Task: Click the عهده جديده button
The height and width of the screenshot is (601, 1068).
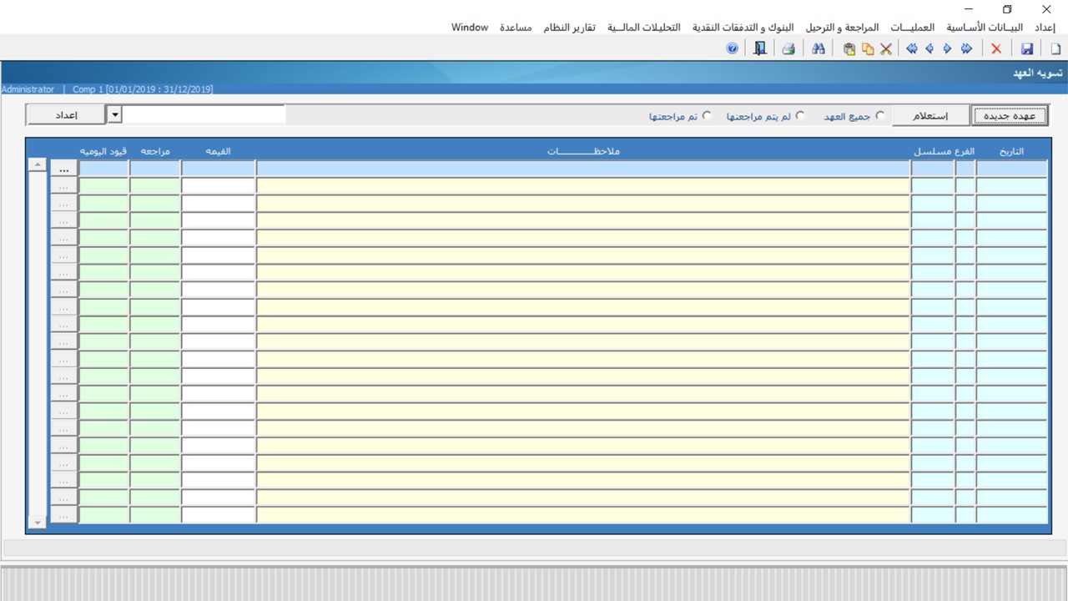Action: (1010, 115)
